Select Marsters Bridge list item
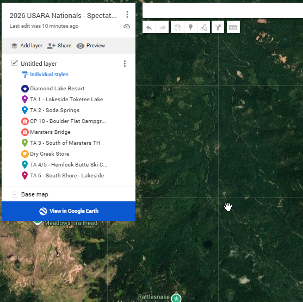This screenshot has height=302, width=303. click(x=50, y=132)
